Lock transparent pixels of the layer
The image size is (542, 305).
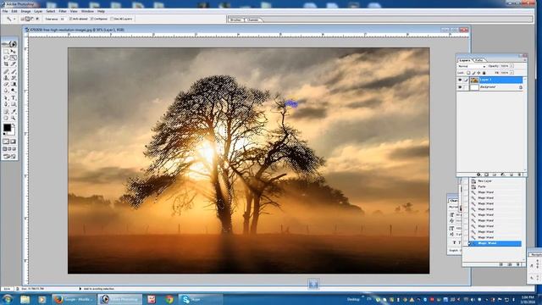pyautogui.click(x=468, y=73)
